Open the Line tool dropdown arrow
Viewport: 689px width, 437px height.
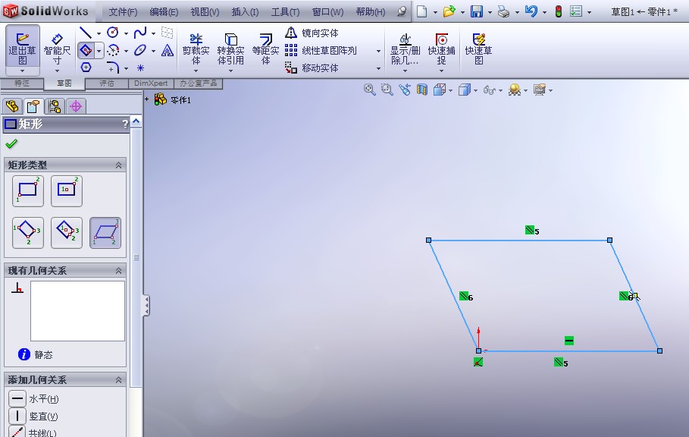pyautogui.click(x=99, y=33)
